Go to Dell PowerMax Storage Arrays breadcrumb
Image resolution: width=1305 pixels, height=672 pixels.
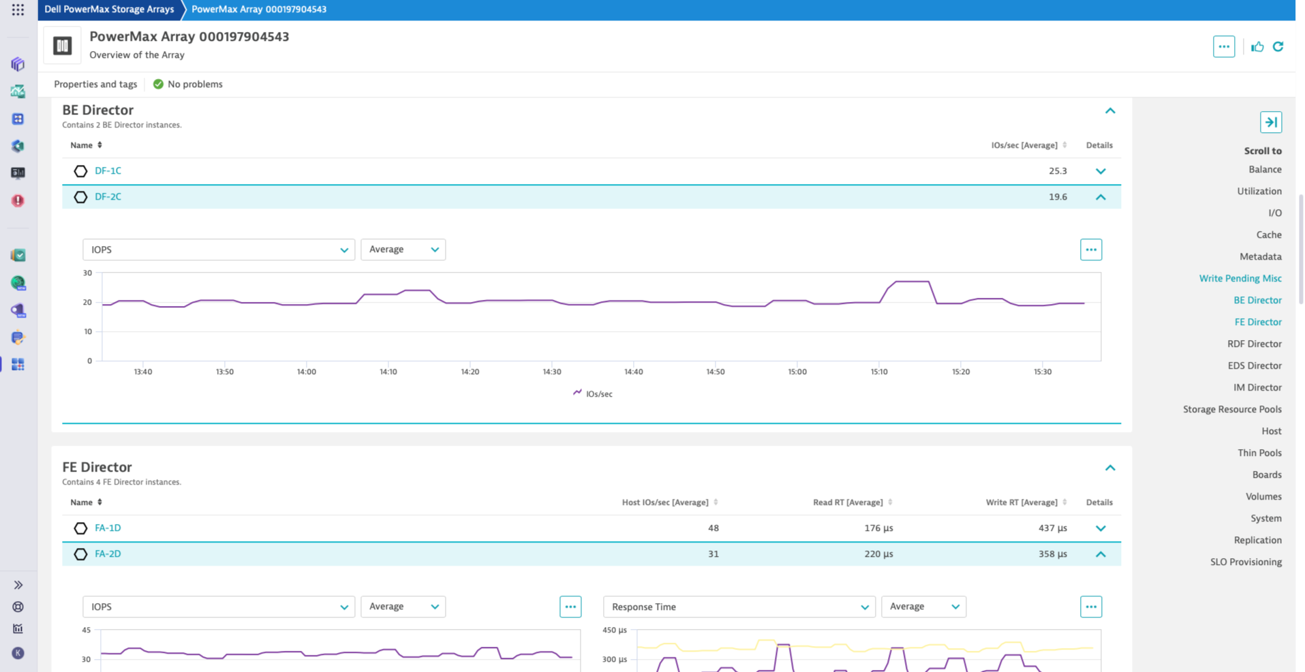point(109,10)
